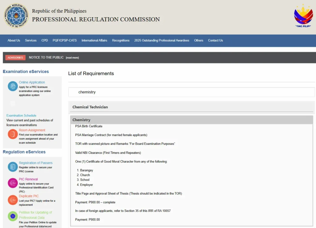Open the International Affairs menu
This screenshot has width=316, height=228.
[94, 41]
